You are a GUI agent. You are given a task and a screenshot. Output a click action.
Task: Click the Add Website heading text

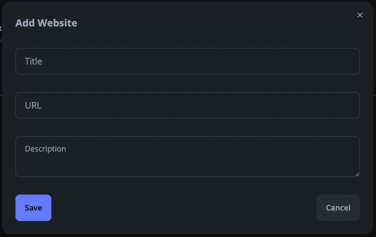coord(46,23)
